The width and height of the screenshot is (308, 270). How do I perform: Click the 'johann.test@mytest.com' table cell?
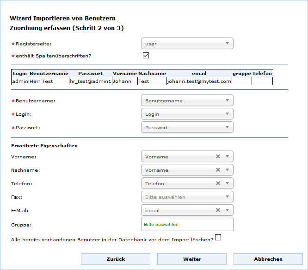199,81
